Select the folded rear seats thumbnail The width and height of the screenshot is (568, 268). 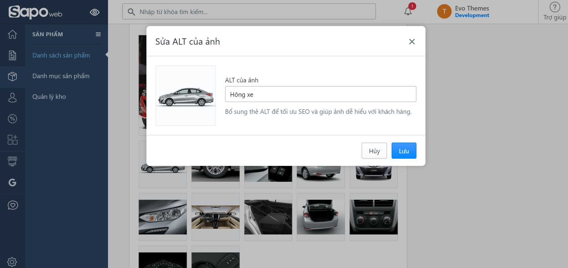(268, 217)
